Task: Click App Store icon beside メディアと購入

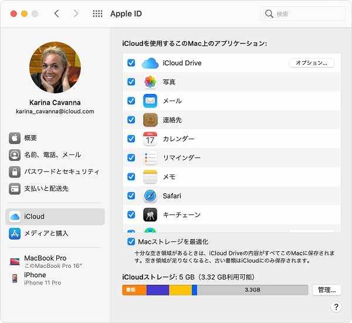Action: 15,234
